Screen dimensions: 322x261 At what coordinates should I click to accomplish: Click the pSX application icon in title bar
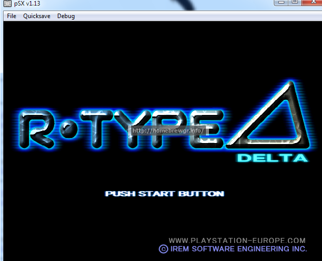(8, 4)
